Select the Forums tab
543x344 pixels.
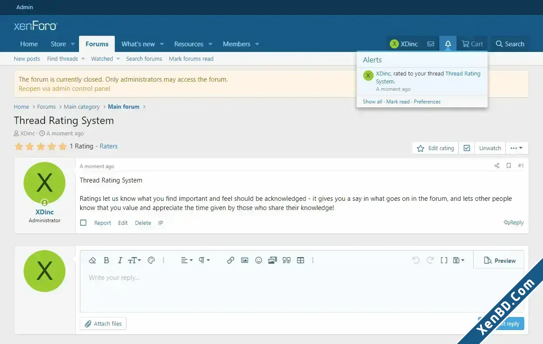coord(97,44)
